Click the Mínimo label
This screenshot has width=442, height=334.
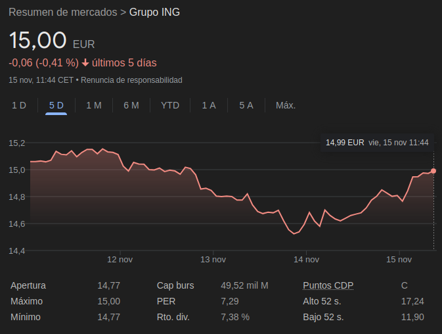tap(26, 317)
